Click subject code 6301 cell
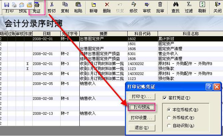Image resolution: width=223 pixels, height=136 pixels. [x=143, y=54]
